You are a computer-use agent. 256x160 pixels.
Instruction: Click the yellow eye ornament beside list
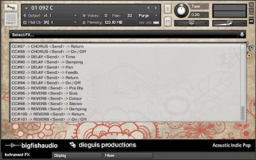pos(249,55)
